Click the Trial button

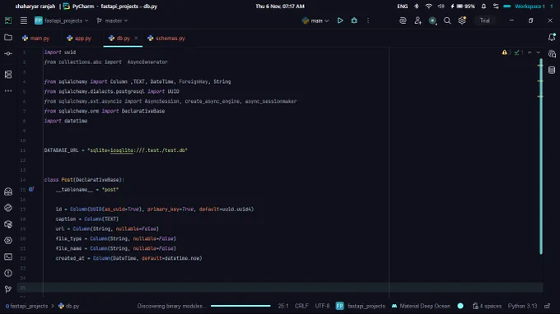pyautogui.click(x=484, y=21)
